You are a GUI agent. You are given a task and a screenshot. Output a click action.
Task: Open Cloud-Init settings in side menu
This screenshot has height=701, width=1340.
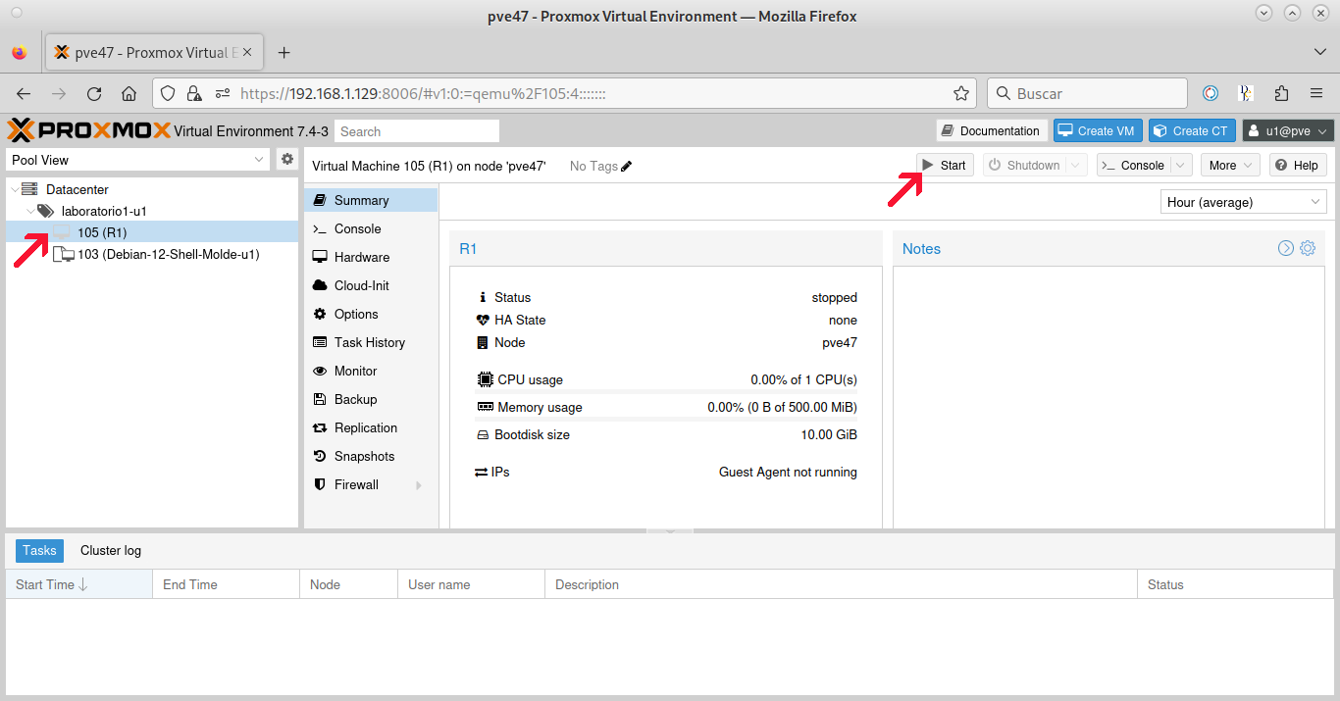pos(371,285)
